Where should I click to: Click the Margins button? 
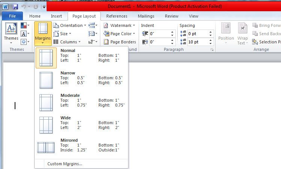tap(43, 33)
